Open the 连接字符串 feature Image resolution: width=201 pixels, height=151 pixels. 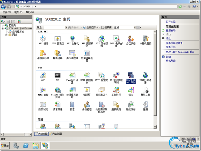[x=43, y=55]
